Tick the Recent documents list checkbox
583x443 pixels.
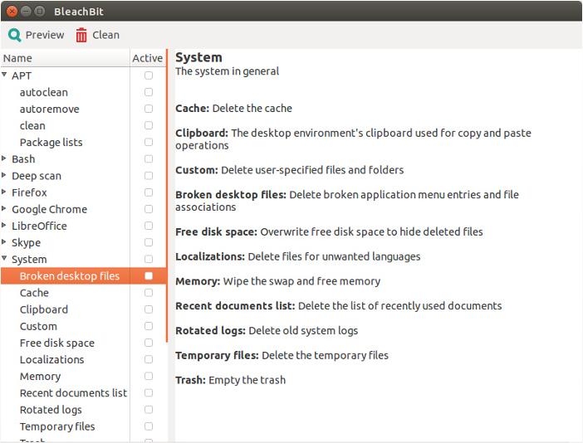click(x=149, y=393)
